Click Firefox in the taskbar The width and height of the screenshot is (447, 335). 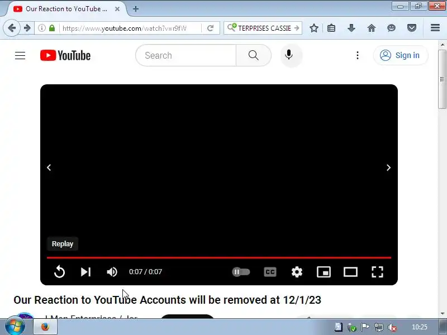(x=45, y=327)
